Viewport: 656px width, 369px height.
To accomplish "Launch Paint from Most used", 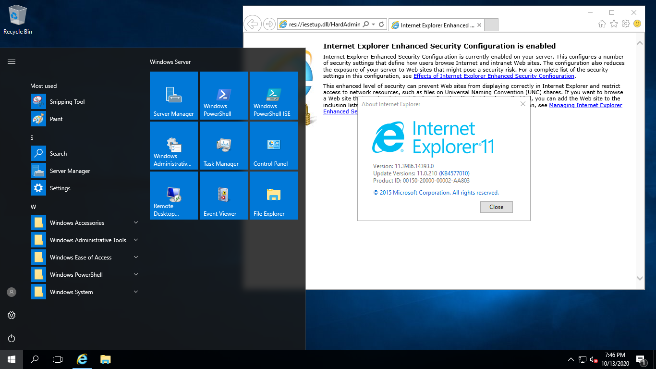I will [85, 119].
